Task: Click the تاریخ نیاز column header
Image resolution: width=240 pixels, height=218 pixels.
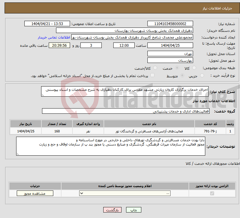Action: pos(26,124)
